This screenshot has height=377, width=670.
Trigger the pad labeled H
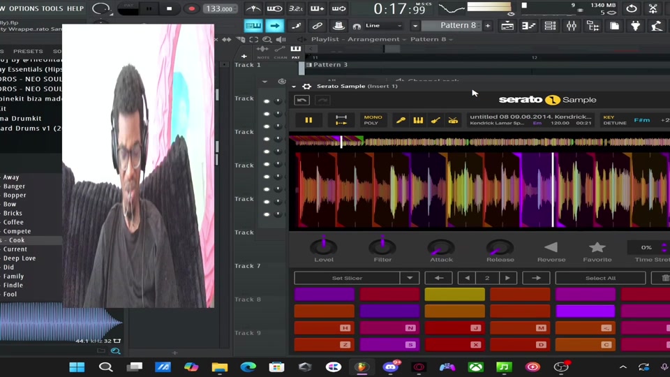coord(325,328)
